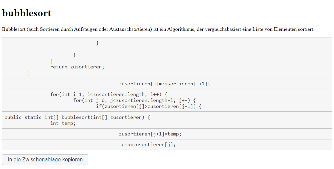Select the nested for-loops code block

[x=167, y=100]
